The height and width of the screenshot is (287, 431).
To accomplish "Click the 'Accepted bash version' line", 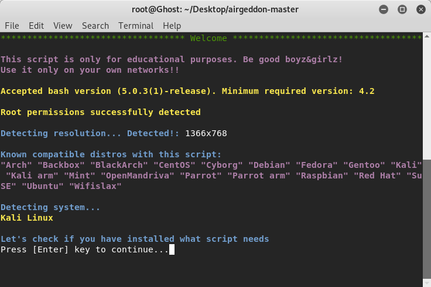I will pyautogui.click(x=187, y=91).
